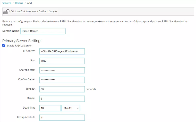Click the Shared Secret label
This screenshot has width=196, height=122.
pos(27,70)
